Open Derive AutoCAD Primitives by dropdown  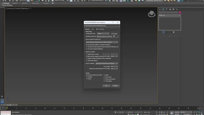[x=102, y=42]
